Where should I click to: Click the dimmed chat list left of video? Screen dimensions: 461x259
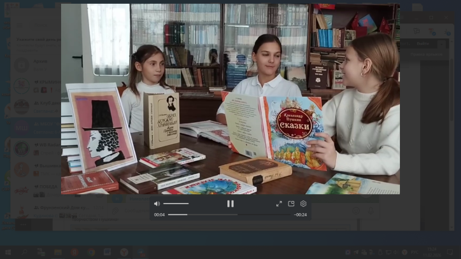[x=31, y=127]
